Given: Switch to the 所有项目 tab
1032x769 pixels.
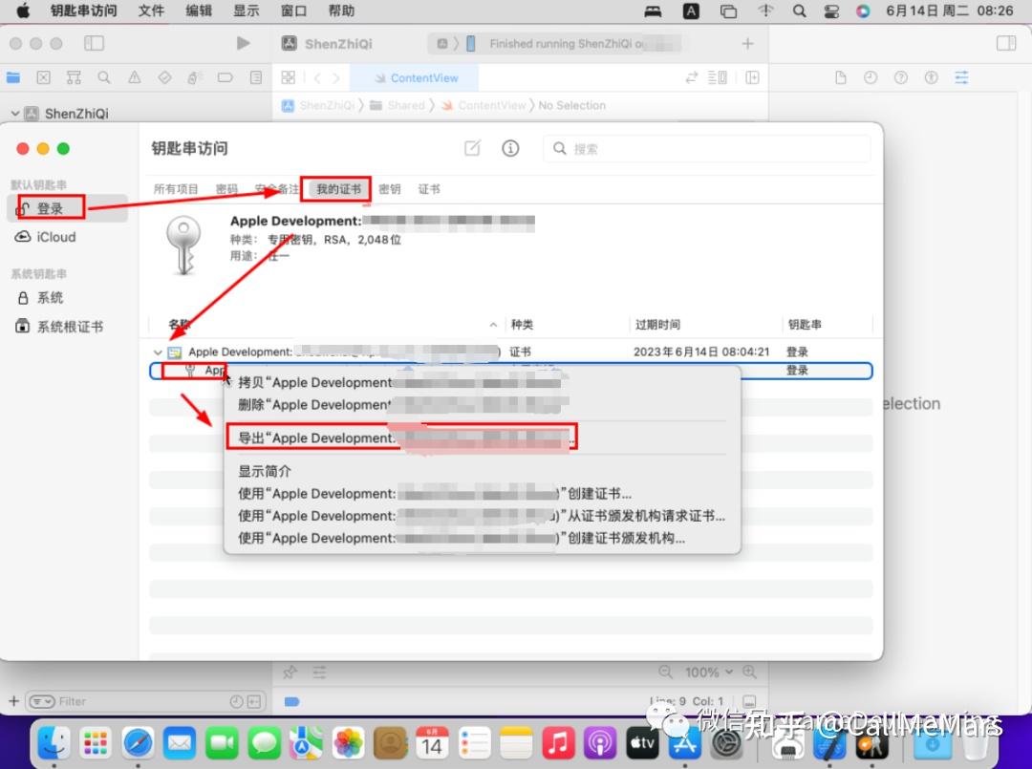Looking at the screenshot, I should coord(176,189).
